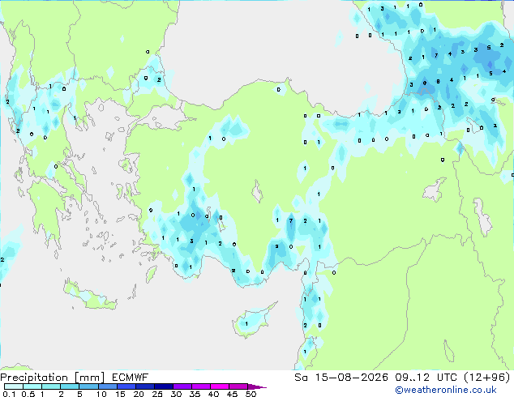Select the 30–35 mm purple legend swatch
The width and height of the screenshot is (514, 397).
(182, 386)
